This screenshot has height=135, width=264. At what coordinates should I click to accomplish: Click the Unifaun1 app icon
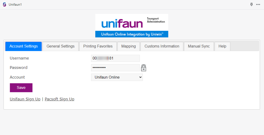coord(4,5)
